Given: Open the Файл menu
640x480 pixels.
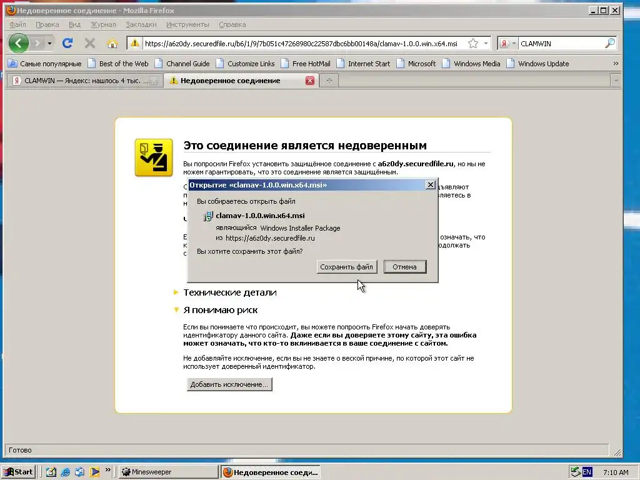Looking at the screenshot, I should click(17, 24).
